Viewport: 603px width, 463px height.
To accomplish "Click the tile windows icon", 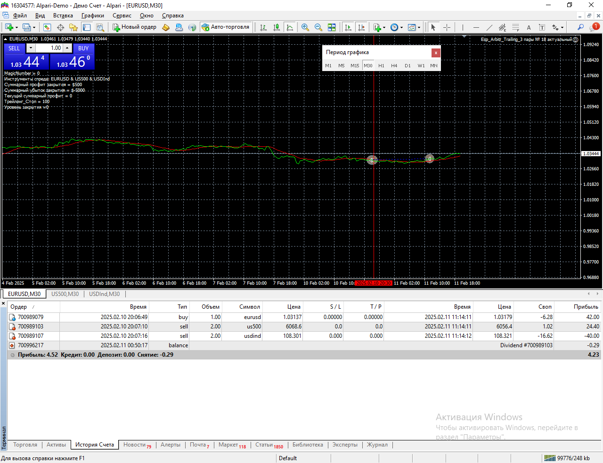I will point(332,27).
